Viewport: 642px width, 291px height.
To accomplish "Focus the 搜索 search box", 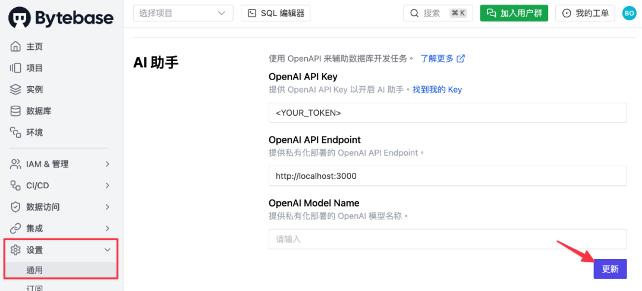I will coord(438,13).
